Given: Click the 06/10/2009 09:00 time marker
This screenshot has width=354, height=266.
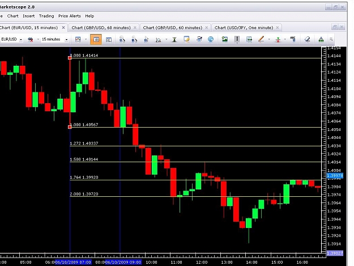Looking at the screenshot, I should coord(123,262).
